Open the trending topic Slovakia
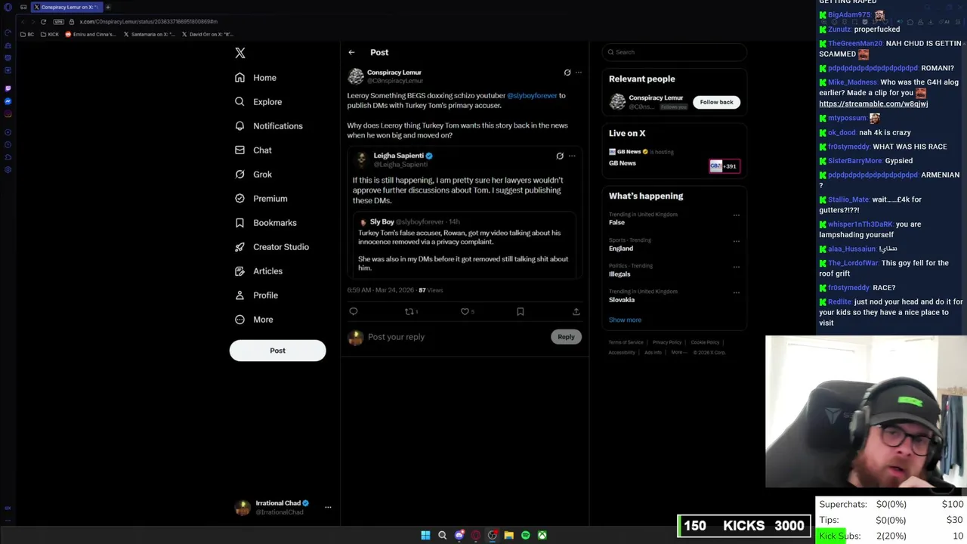This screenshot has height=544, width=967. pyautogui.click(x=622, y=299)
